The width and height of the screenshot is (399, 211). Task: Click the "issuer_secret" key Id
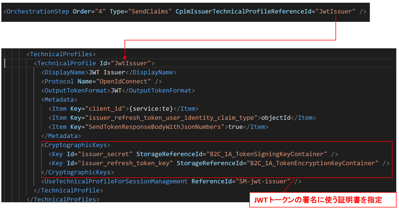pos(105,154)
